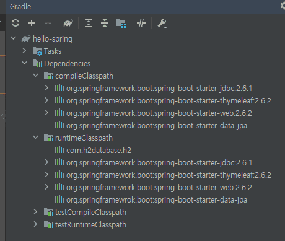Reload all Gradle projects

(15, 23)
